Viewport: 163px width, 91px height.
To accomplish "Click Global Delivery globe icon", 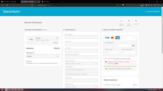I will click(x=129, y=21).
